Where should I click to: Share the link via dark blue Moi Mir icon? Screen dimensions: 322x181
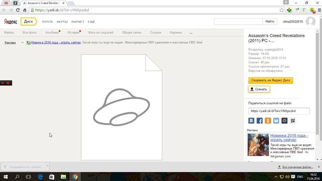pyautogui.click(x=284, y=121)
